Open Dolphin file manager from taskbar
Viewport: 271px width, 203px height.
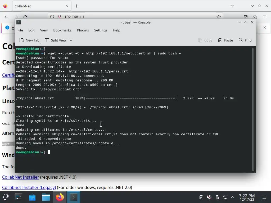[x=46, y=197]
